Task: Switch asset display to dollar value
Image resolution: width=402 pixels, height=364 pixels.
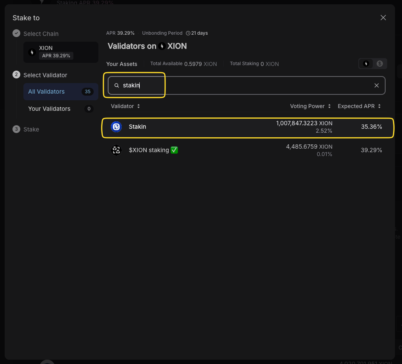Action: click(379, 64)
